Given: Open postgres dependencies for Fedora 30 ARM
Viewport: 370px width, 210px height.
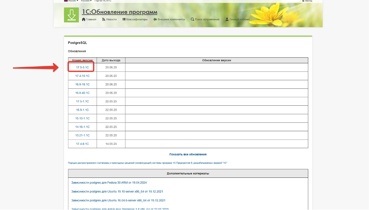Looking at the screenshot, I should [x=109, y=183].
